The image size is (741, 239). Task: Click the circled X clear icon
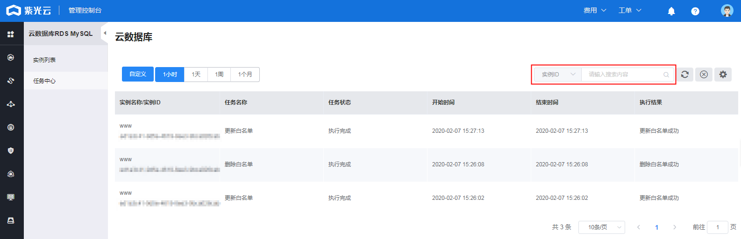[704, 75]
